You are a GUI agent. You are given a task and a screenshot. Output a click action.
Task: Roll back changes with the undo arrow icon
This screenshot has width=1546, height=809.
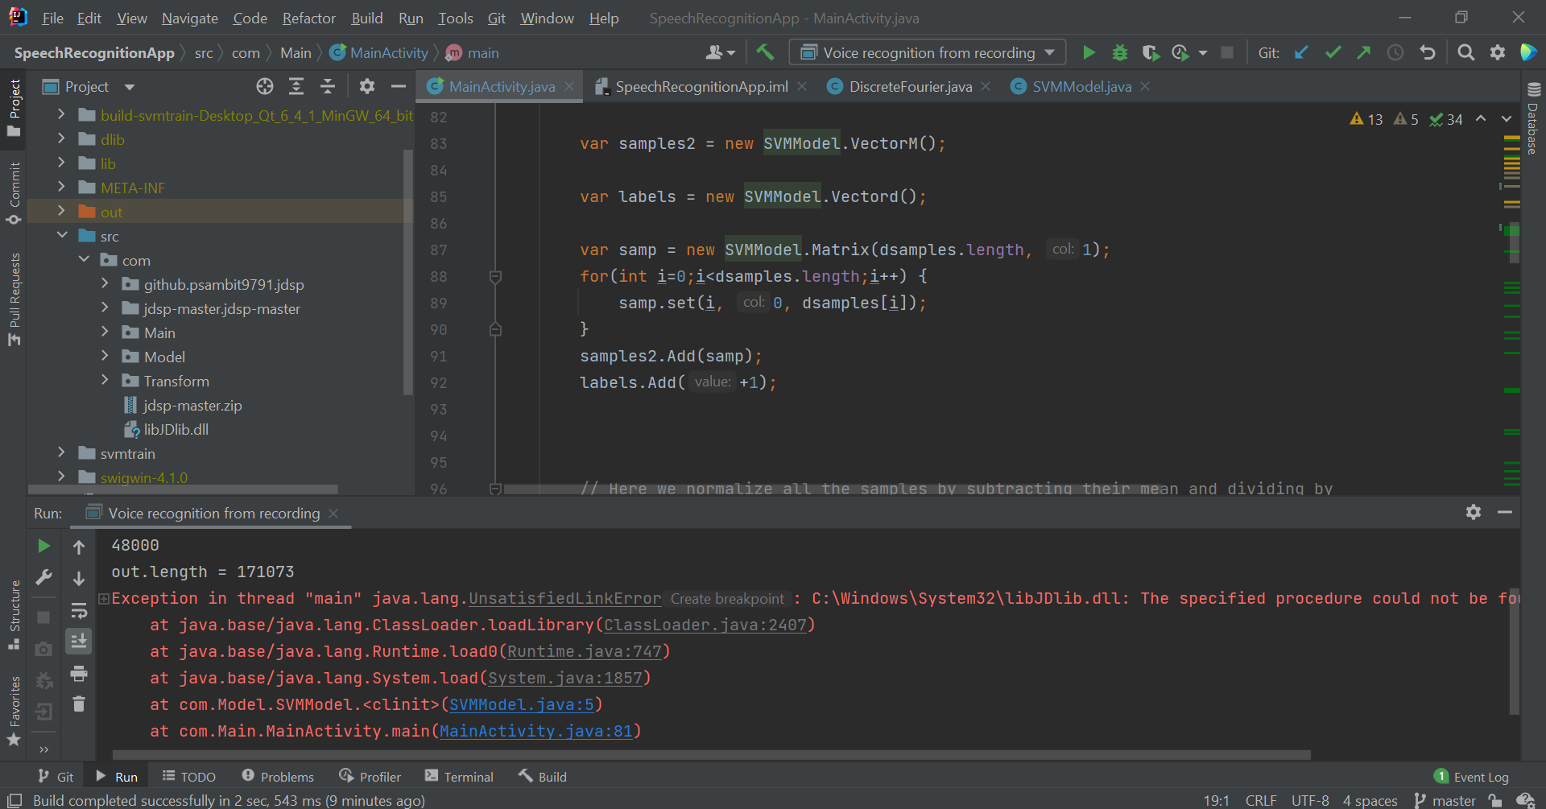(x=1428, y=52)
